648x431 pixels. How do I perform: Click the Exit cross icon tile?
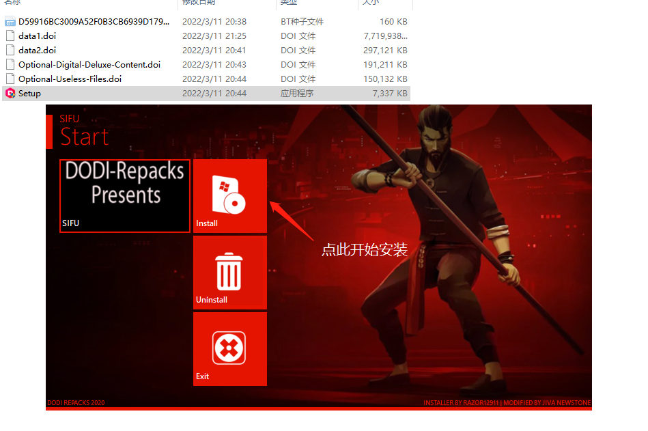tap(229, 348)
